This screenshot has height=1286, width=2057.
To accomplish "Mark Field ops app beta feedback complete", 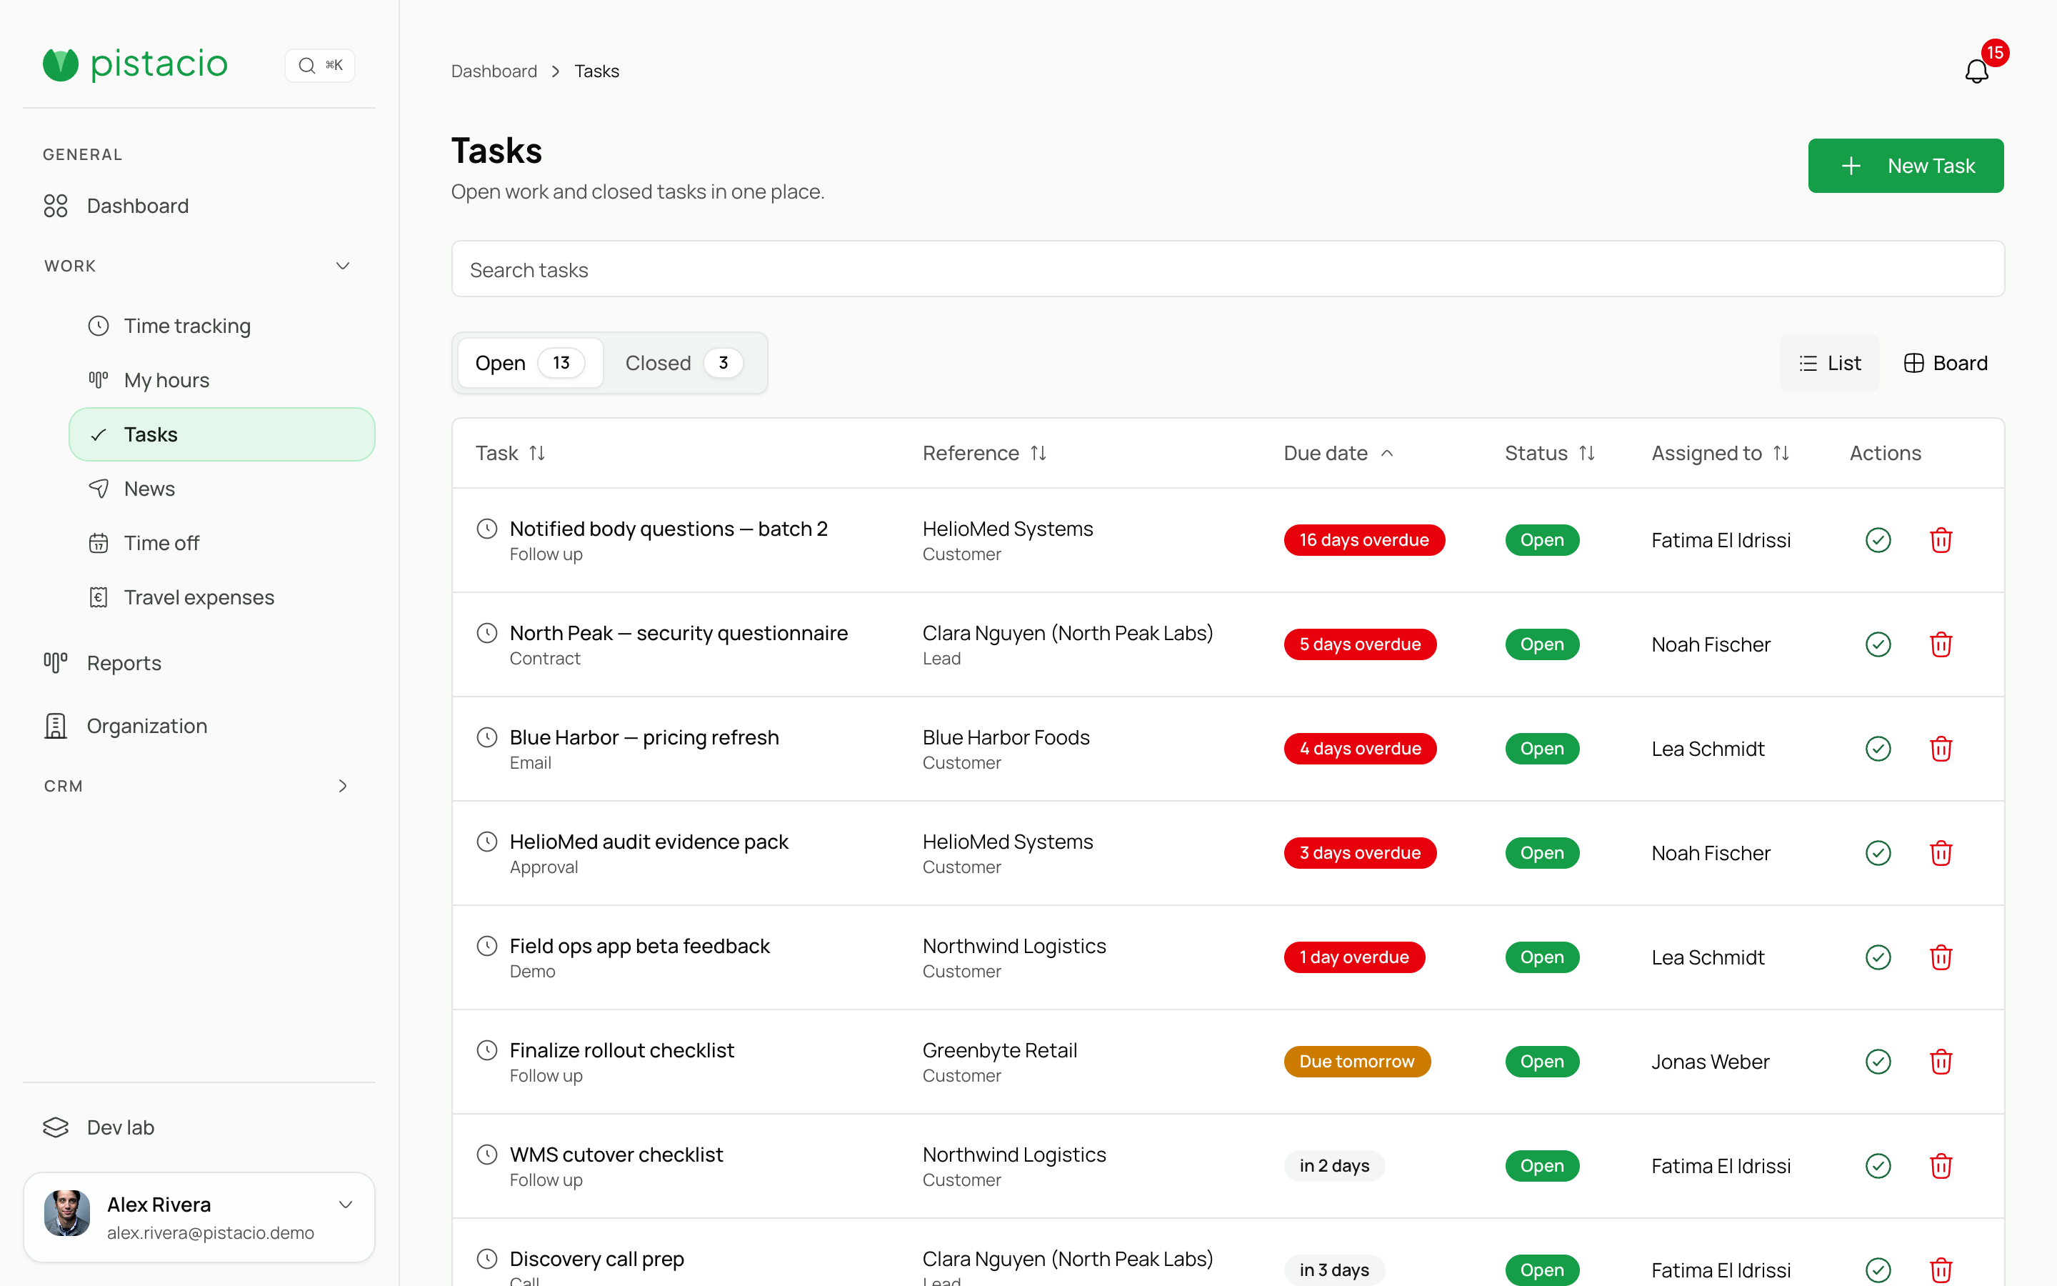I will tap(1878, 957).
